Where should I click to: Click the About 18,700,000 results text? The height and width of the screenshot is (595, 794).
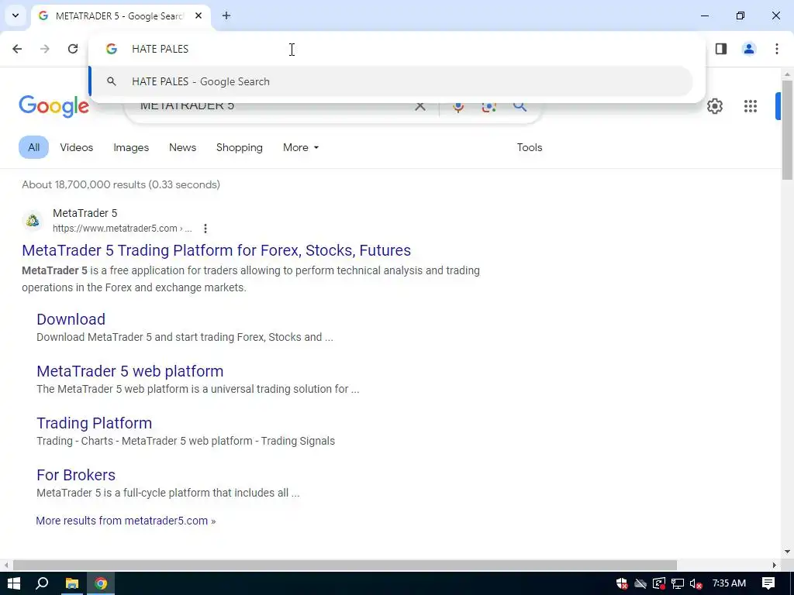(x=121, y=184)
